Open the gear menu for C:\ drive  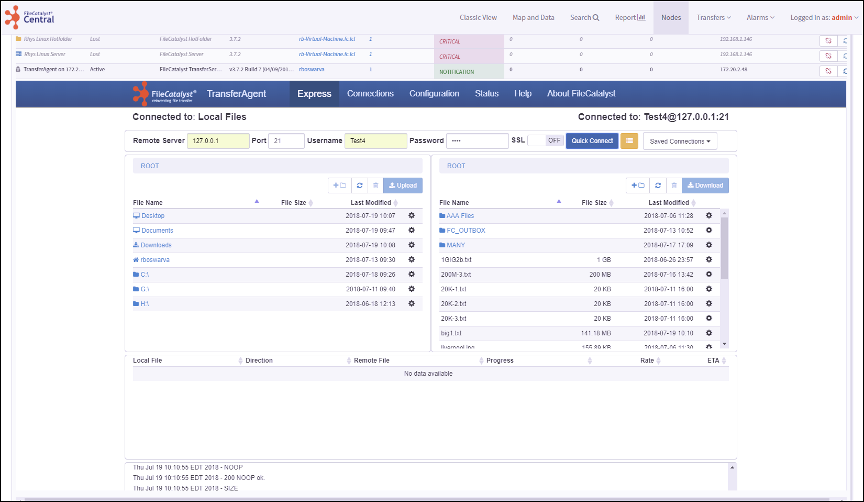tap(412, 274)
